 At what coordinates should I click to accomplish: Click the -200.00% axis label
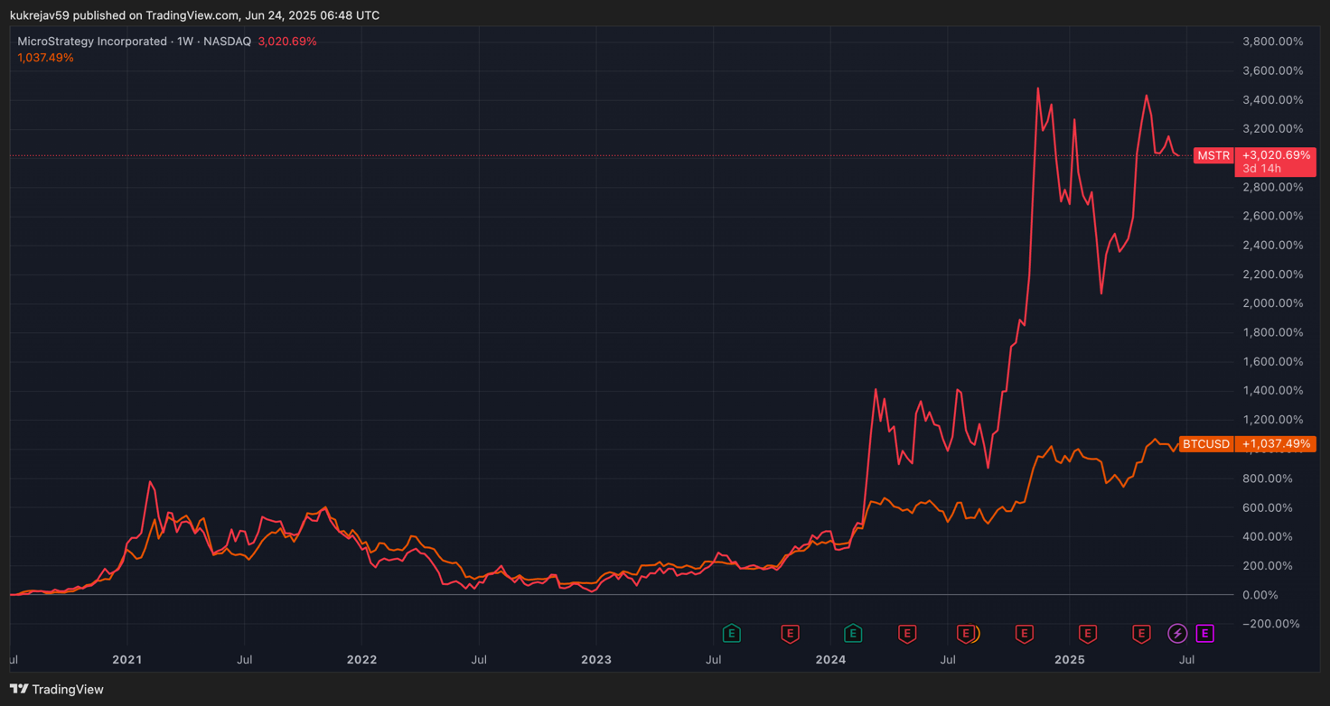coord(1271,624)
